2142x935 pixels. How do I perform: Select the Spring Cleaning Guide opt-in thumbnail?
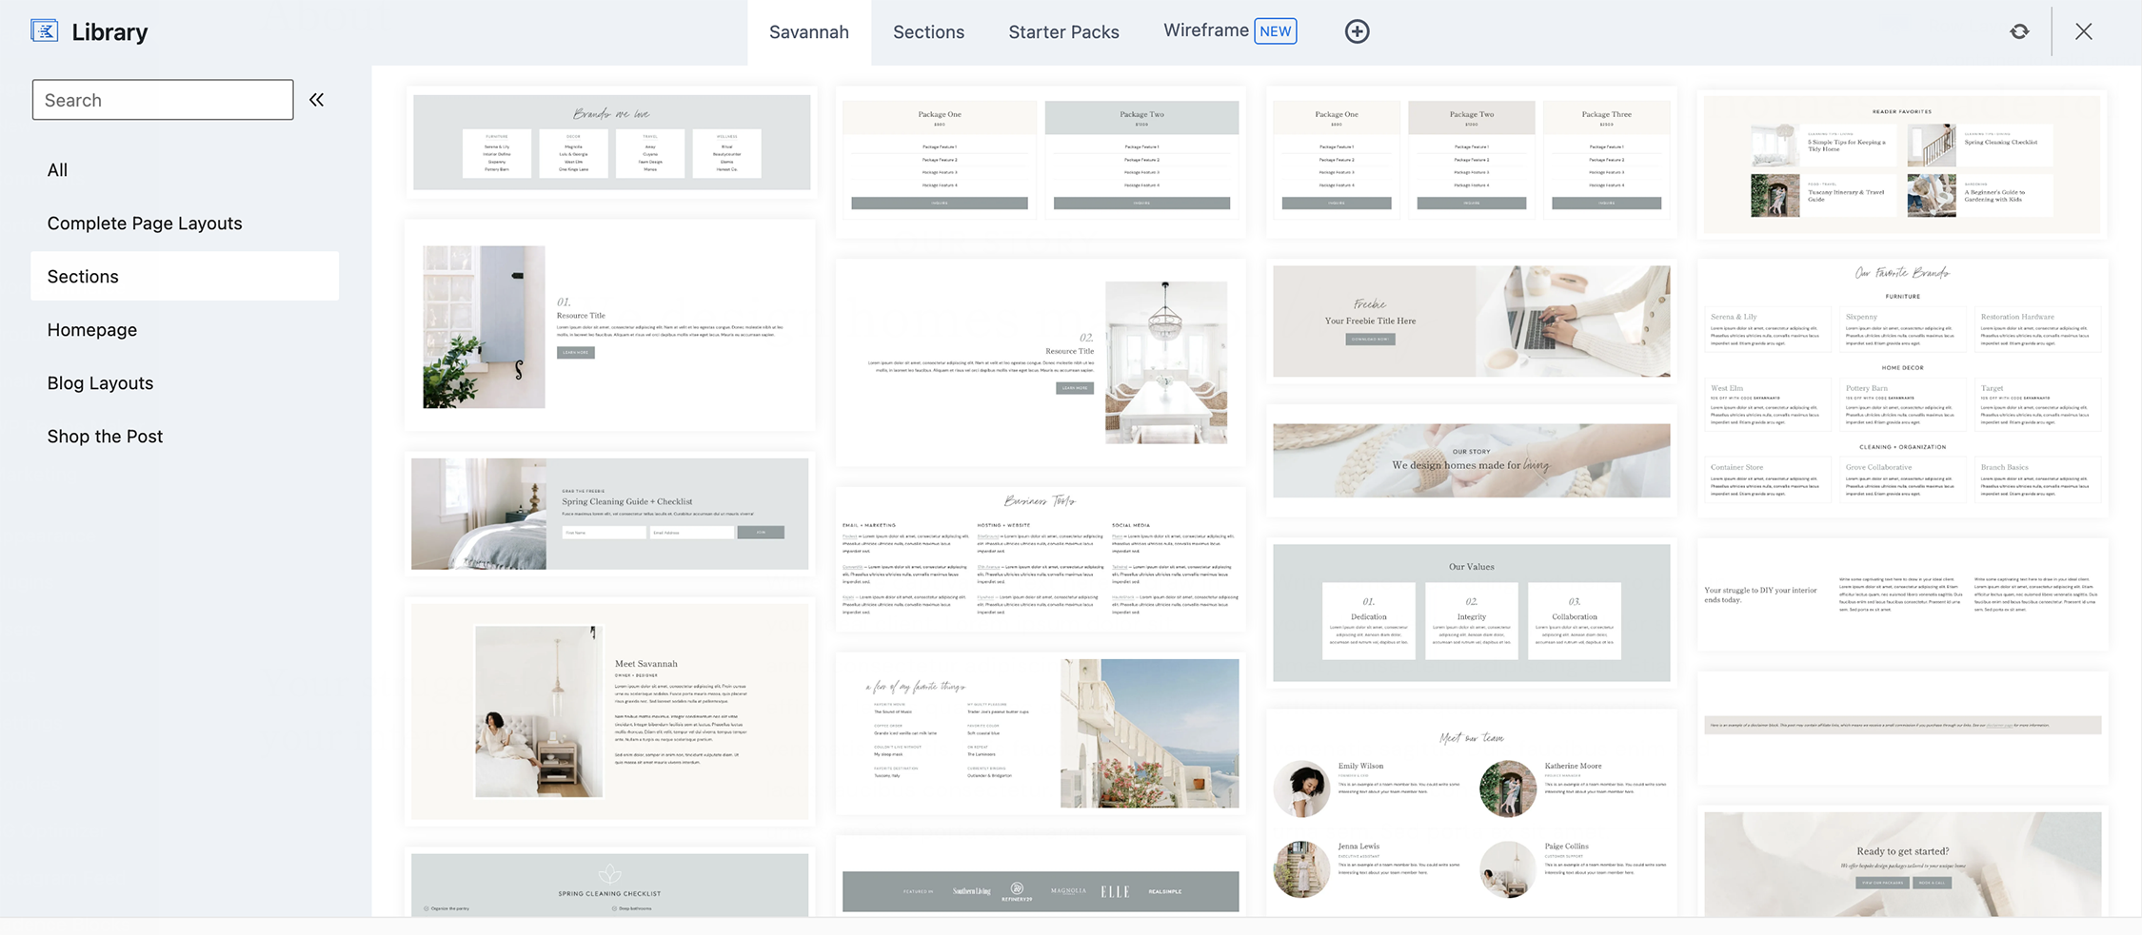coord(609,514)
